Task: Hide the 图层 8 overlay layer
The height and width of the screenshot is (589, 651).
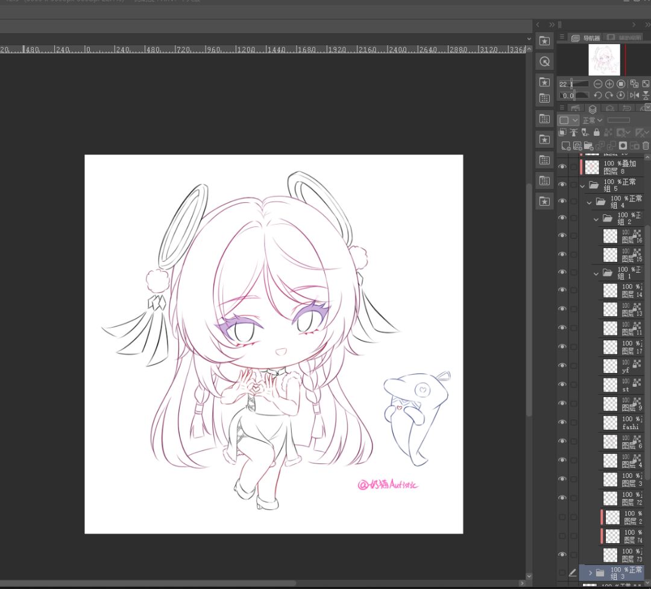Action: coord(562,167)
